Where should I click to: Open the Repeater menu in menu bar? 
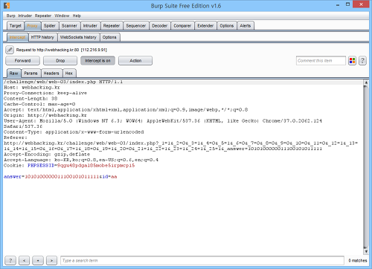(x=43, y=16)
